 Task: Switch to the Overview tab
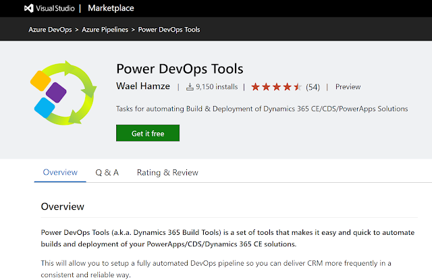tap(60, 173)
